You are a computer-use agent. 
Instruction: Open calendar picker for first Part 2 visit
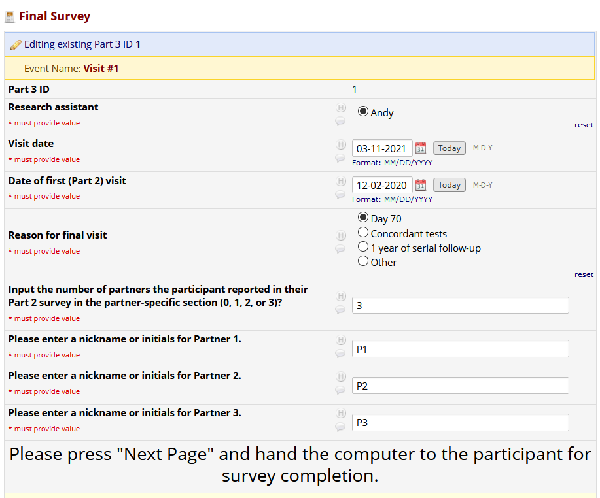421,185
